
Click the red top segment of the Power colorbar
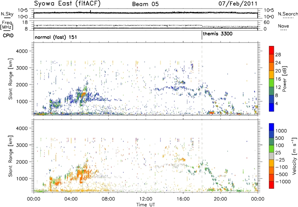coord(272,50)
